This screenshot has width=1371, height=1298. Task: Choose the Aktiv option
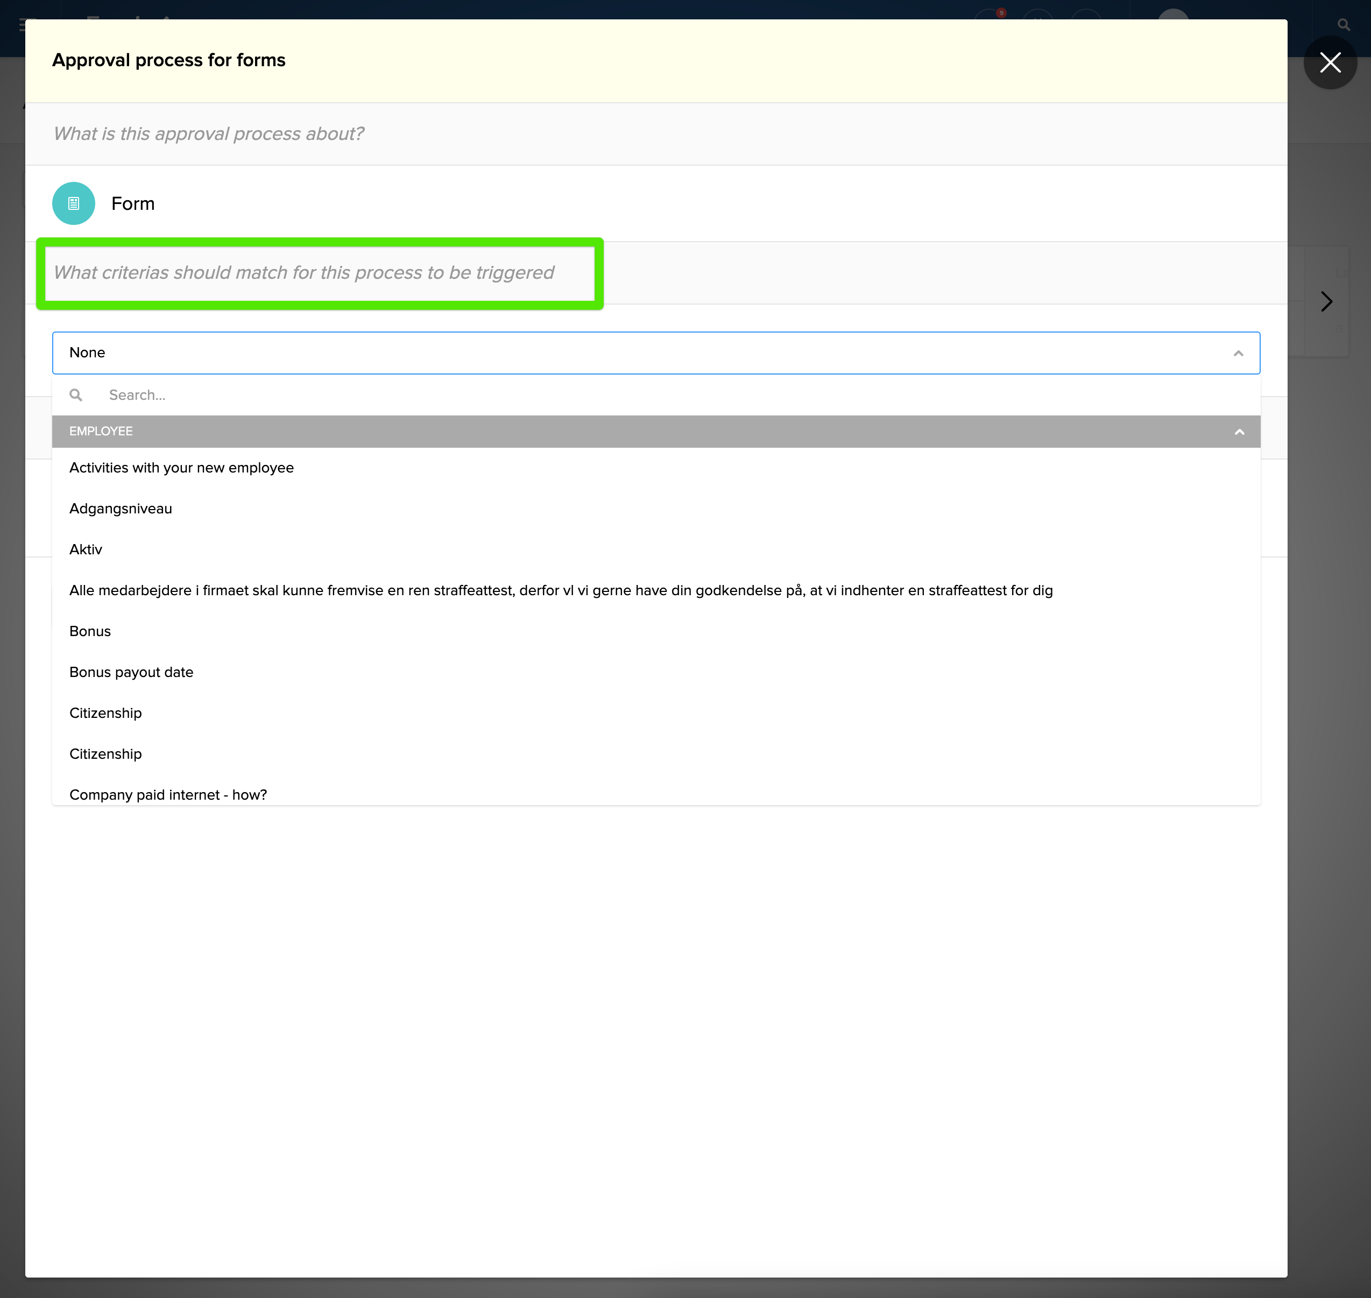tap(86, 549)
